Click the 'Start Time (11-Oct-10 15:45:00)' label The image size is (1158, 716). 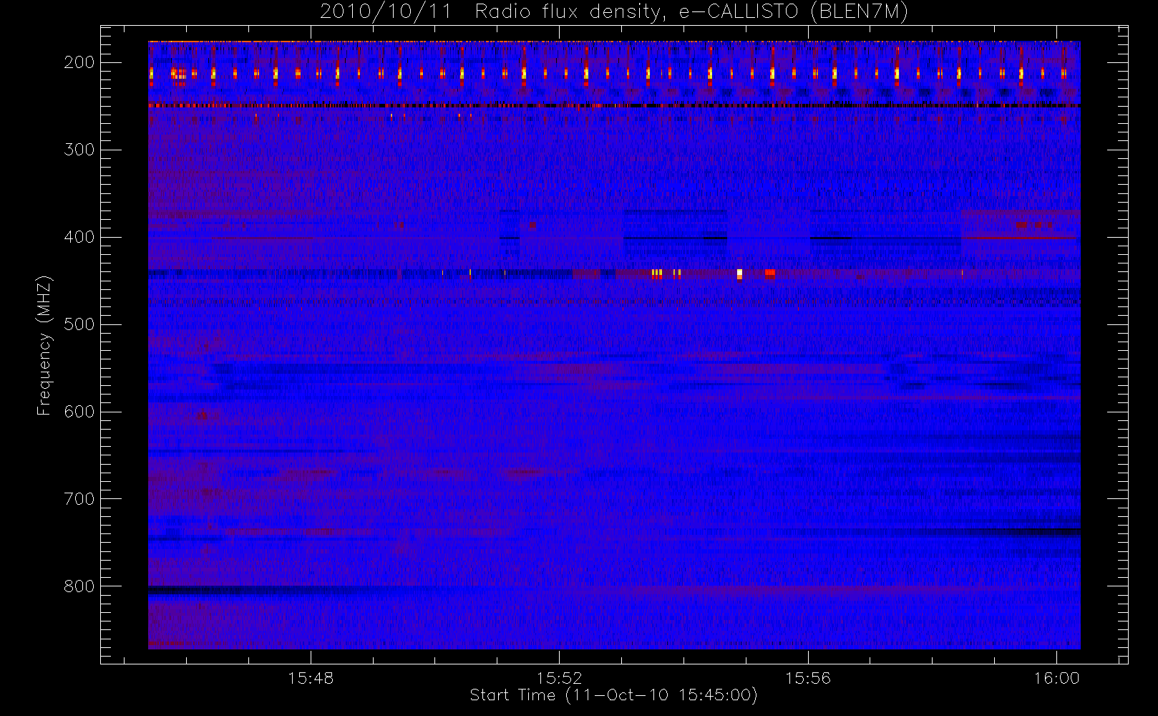613,695
